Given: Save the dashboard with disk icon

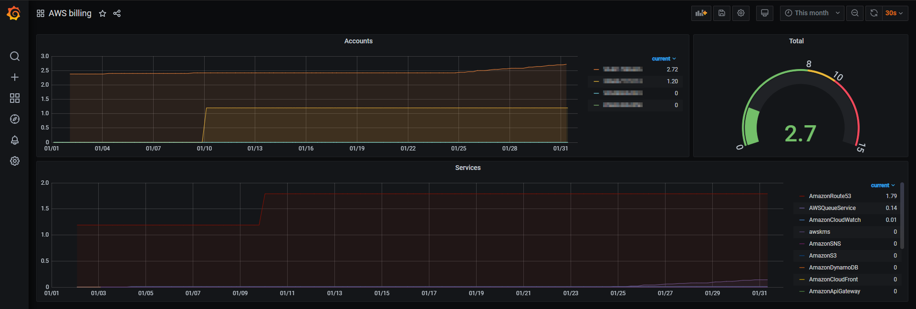Looking at the screenshot, I should click(x=722, y=13).
